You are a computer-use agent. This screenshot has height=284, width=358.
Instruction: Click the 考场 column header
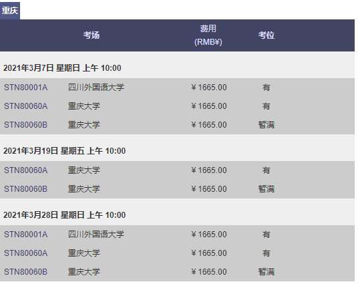pyautogui.click(x=92, y=35)
